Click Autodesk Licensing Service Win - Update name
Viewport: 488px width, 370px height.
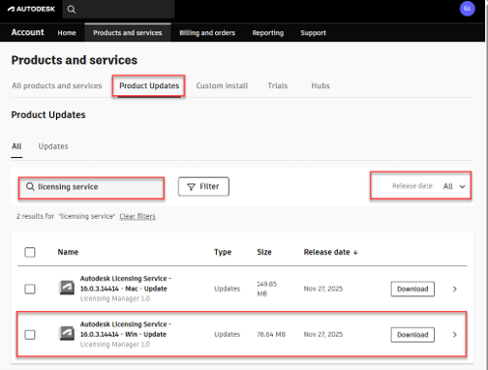click(126, 330)
